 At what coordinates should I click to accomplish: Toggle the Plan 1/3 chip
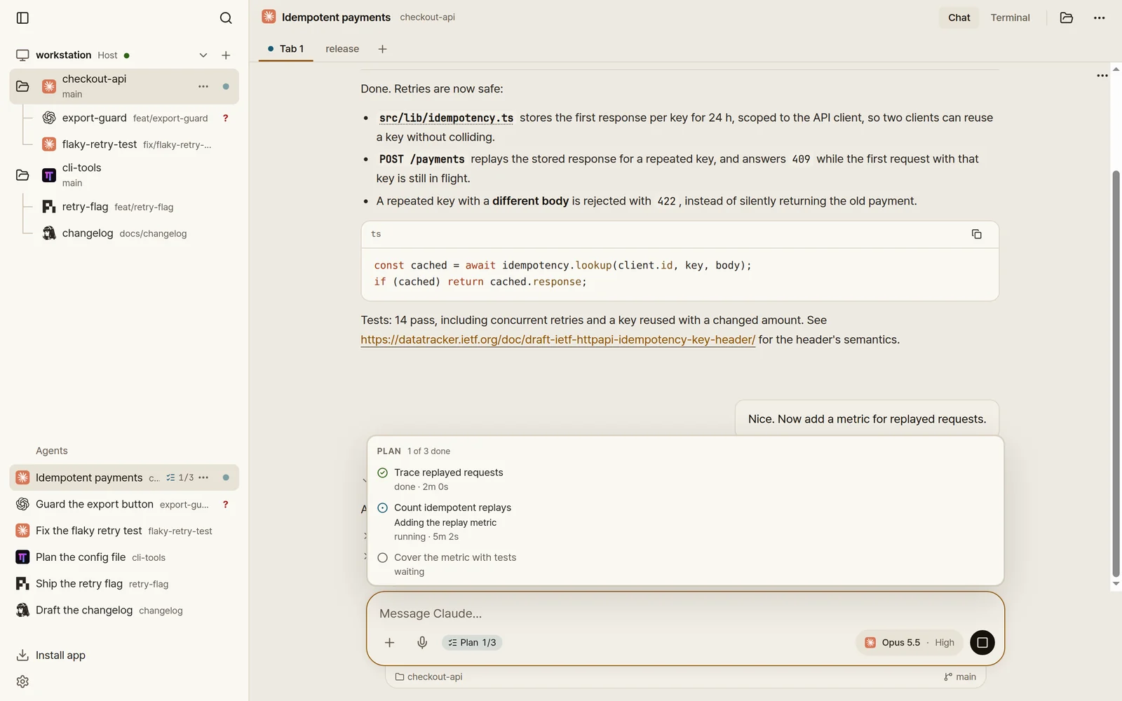(x=472, y=643)
